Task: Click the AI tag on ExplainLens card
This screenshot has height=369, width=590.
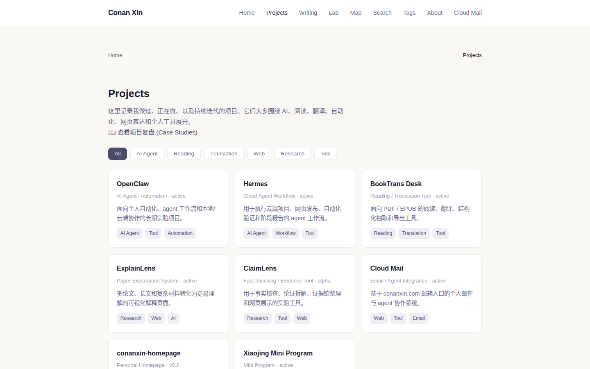Action: (x=173, y=318)
